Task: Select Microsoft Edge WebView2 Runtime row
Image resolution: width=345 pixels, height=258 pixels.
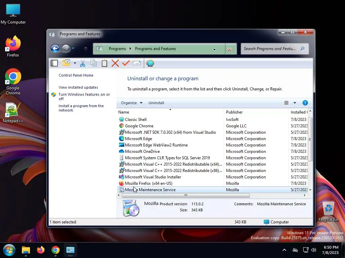Action: pyautogui.click(x=212, y=145)
